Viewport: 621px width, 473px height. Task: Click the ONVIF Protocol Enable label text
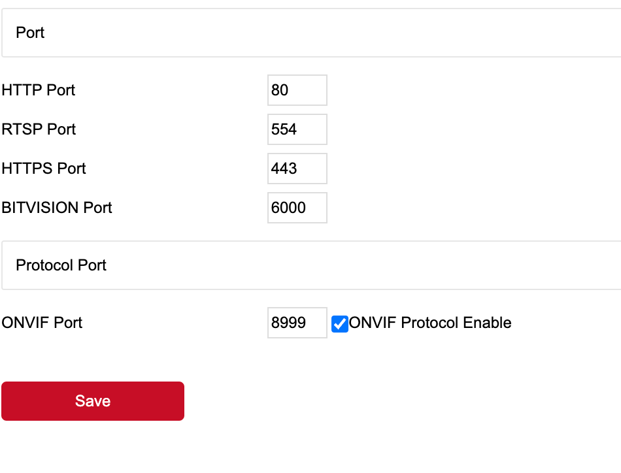click(x=430, y=323)
